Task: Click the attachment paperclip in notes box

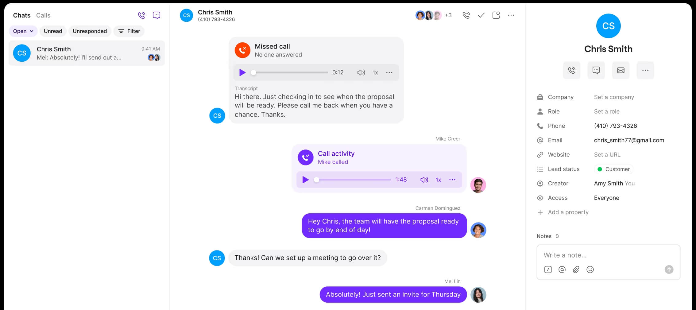Action: tap(576, 269)
